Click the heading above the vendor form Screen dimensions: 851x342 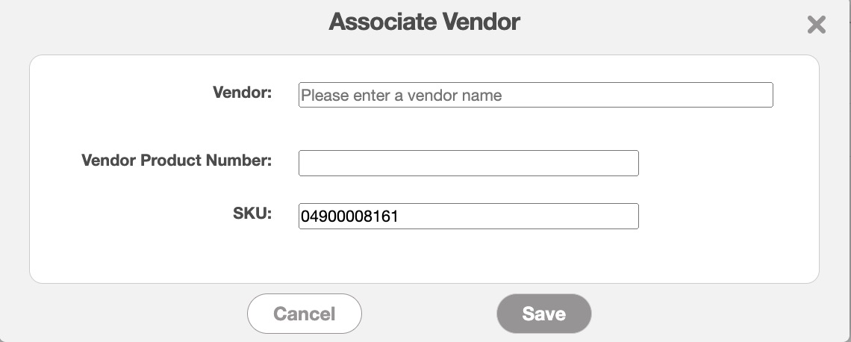point(424,22)
